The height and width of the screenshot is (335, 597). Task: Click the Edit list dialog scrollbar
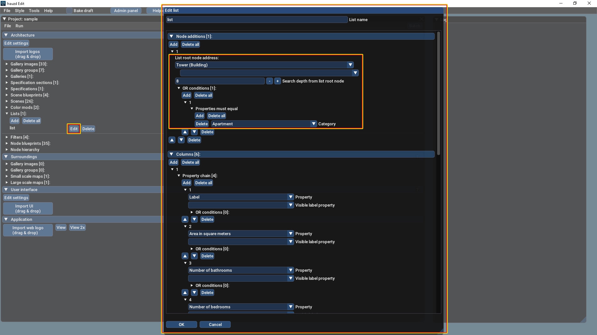tap(438, 93)
